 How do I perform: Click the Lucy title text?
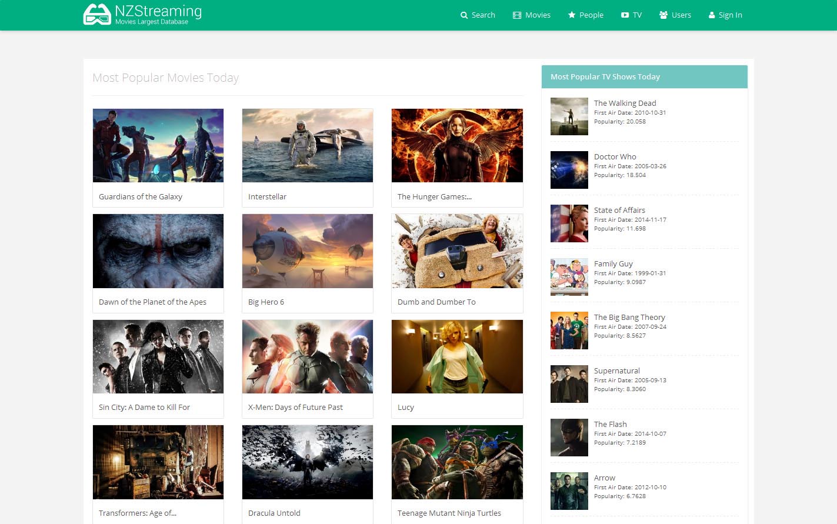(406, 407)
